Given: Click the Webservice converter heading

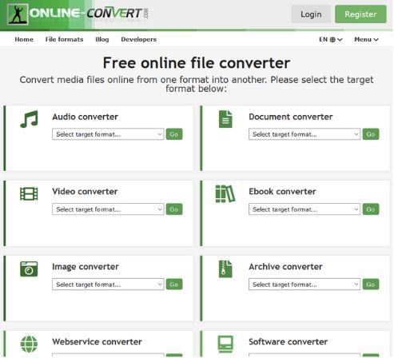Looking at the screenshot, I should (97, 342).
